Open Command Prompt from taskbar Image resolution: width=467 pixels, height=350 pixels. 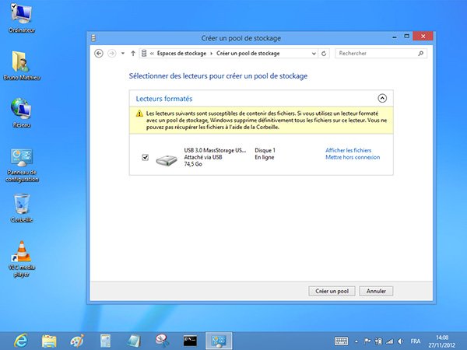190,341
